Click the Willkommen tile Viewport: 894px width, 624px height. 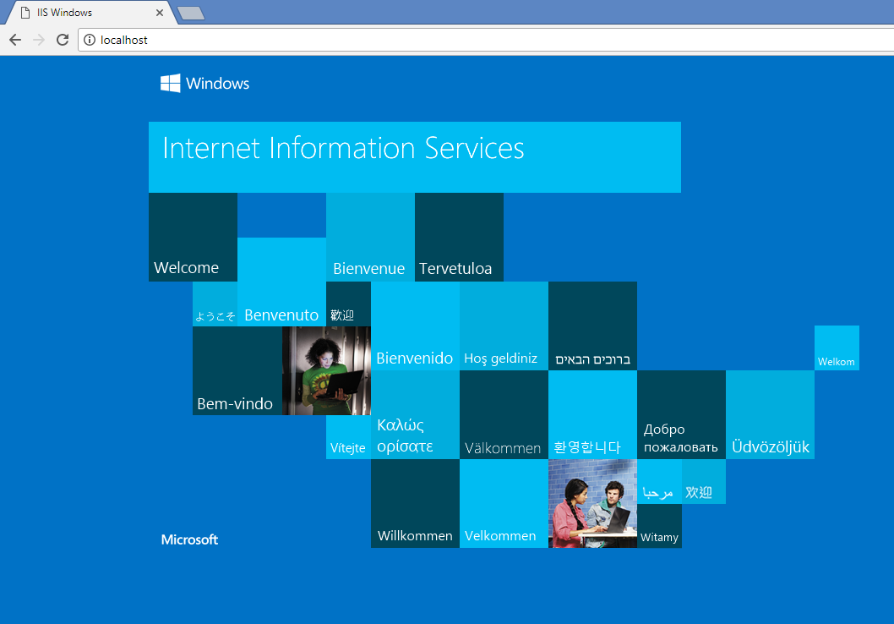click(x=415, y=504)
